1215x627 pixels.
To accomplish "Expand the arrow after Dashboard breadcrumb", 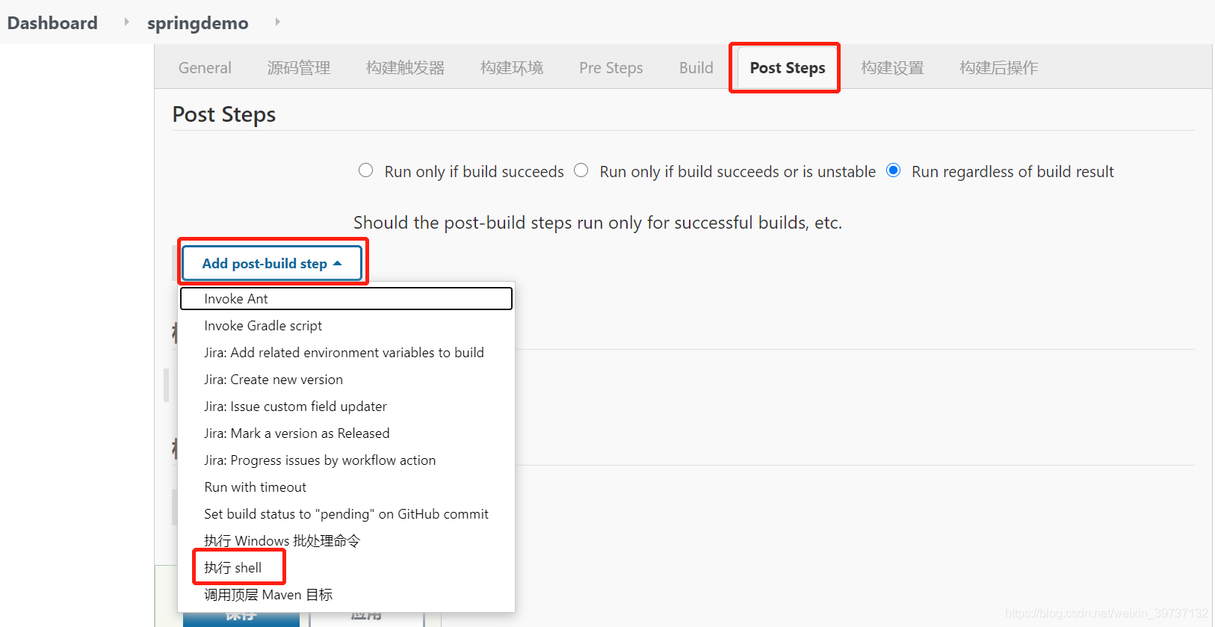I will tap(126, 22).
